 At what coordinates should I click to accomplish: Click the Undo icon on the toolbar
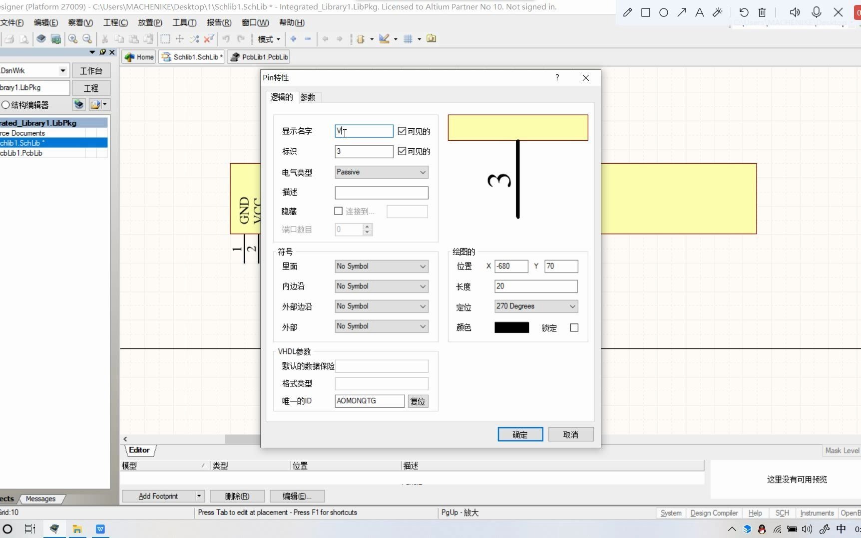pos(226,39)
